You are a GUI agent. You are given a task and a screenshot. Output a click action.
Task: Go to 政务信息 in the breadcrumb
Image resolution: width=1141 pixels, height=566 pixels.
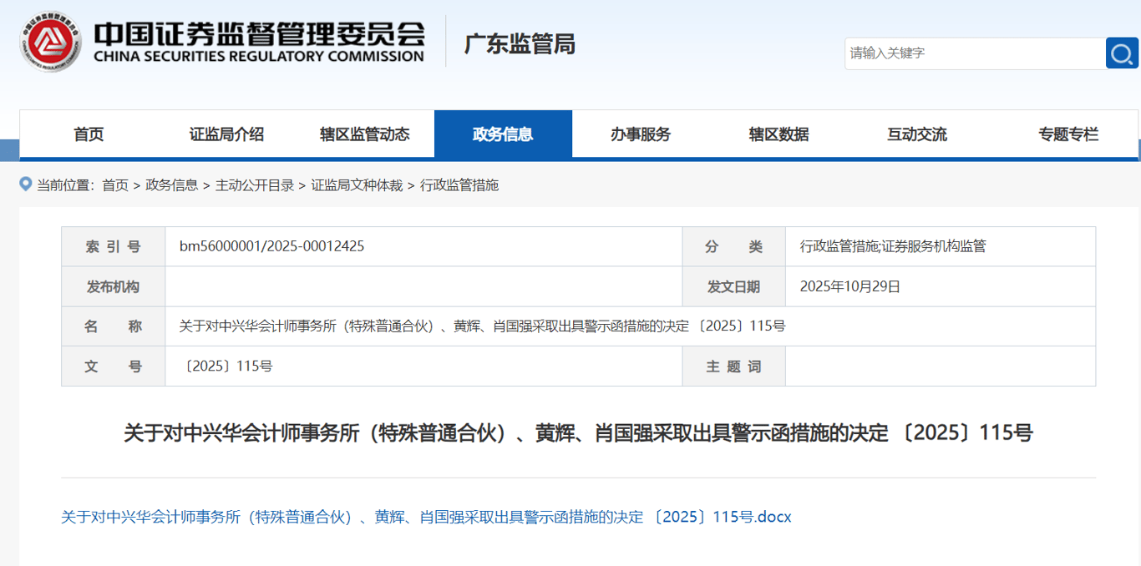pos(172,185)
